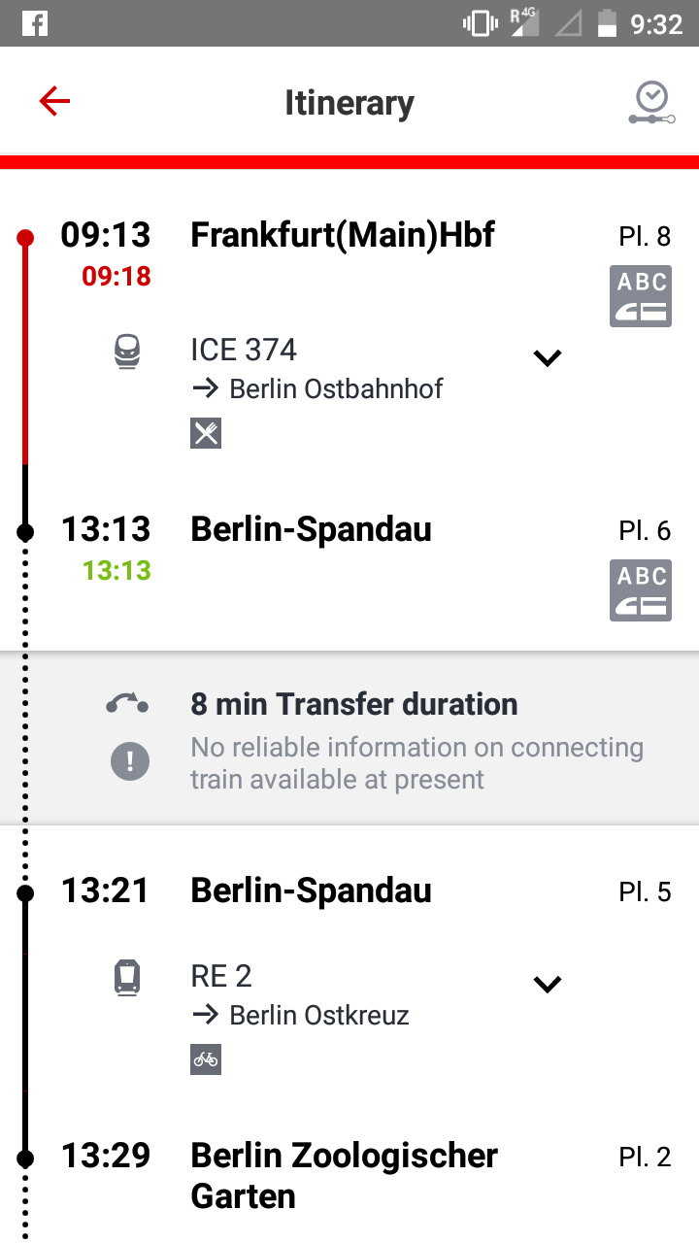699x1243 pixels.
Task: Tap the RE 2 train label
Action: [221, 976]
